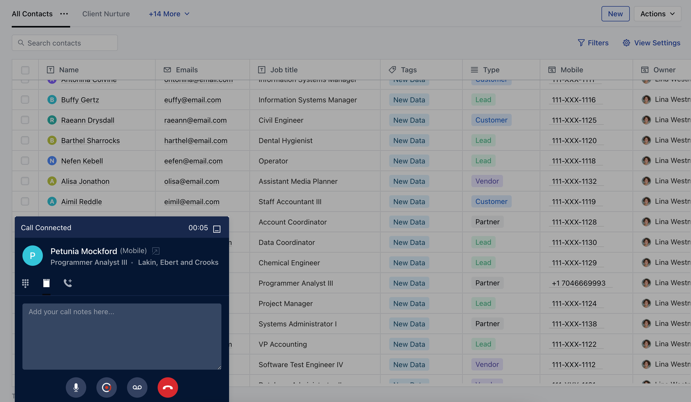Open All Contacts tab options ellipsis
Screen dimensions: 691x402
point(64,14)
